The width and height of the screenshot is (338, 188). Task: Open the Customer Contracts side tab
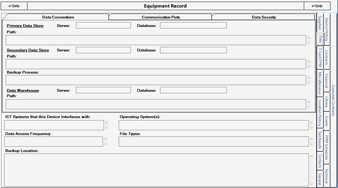333,100
